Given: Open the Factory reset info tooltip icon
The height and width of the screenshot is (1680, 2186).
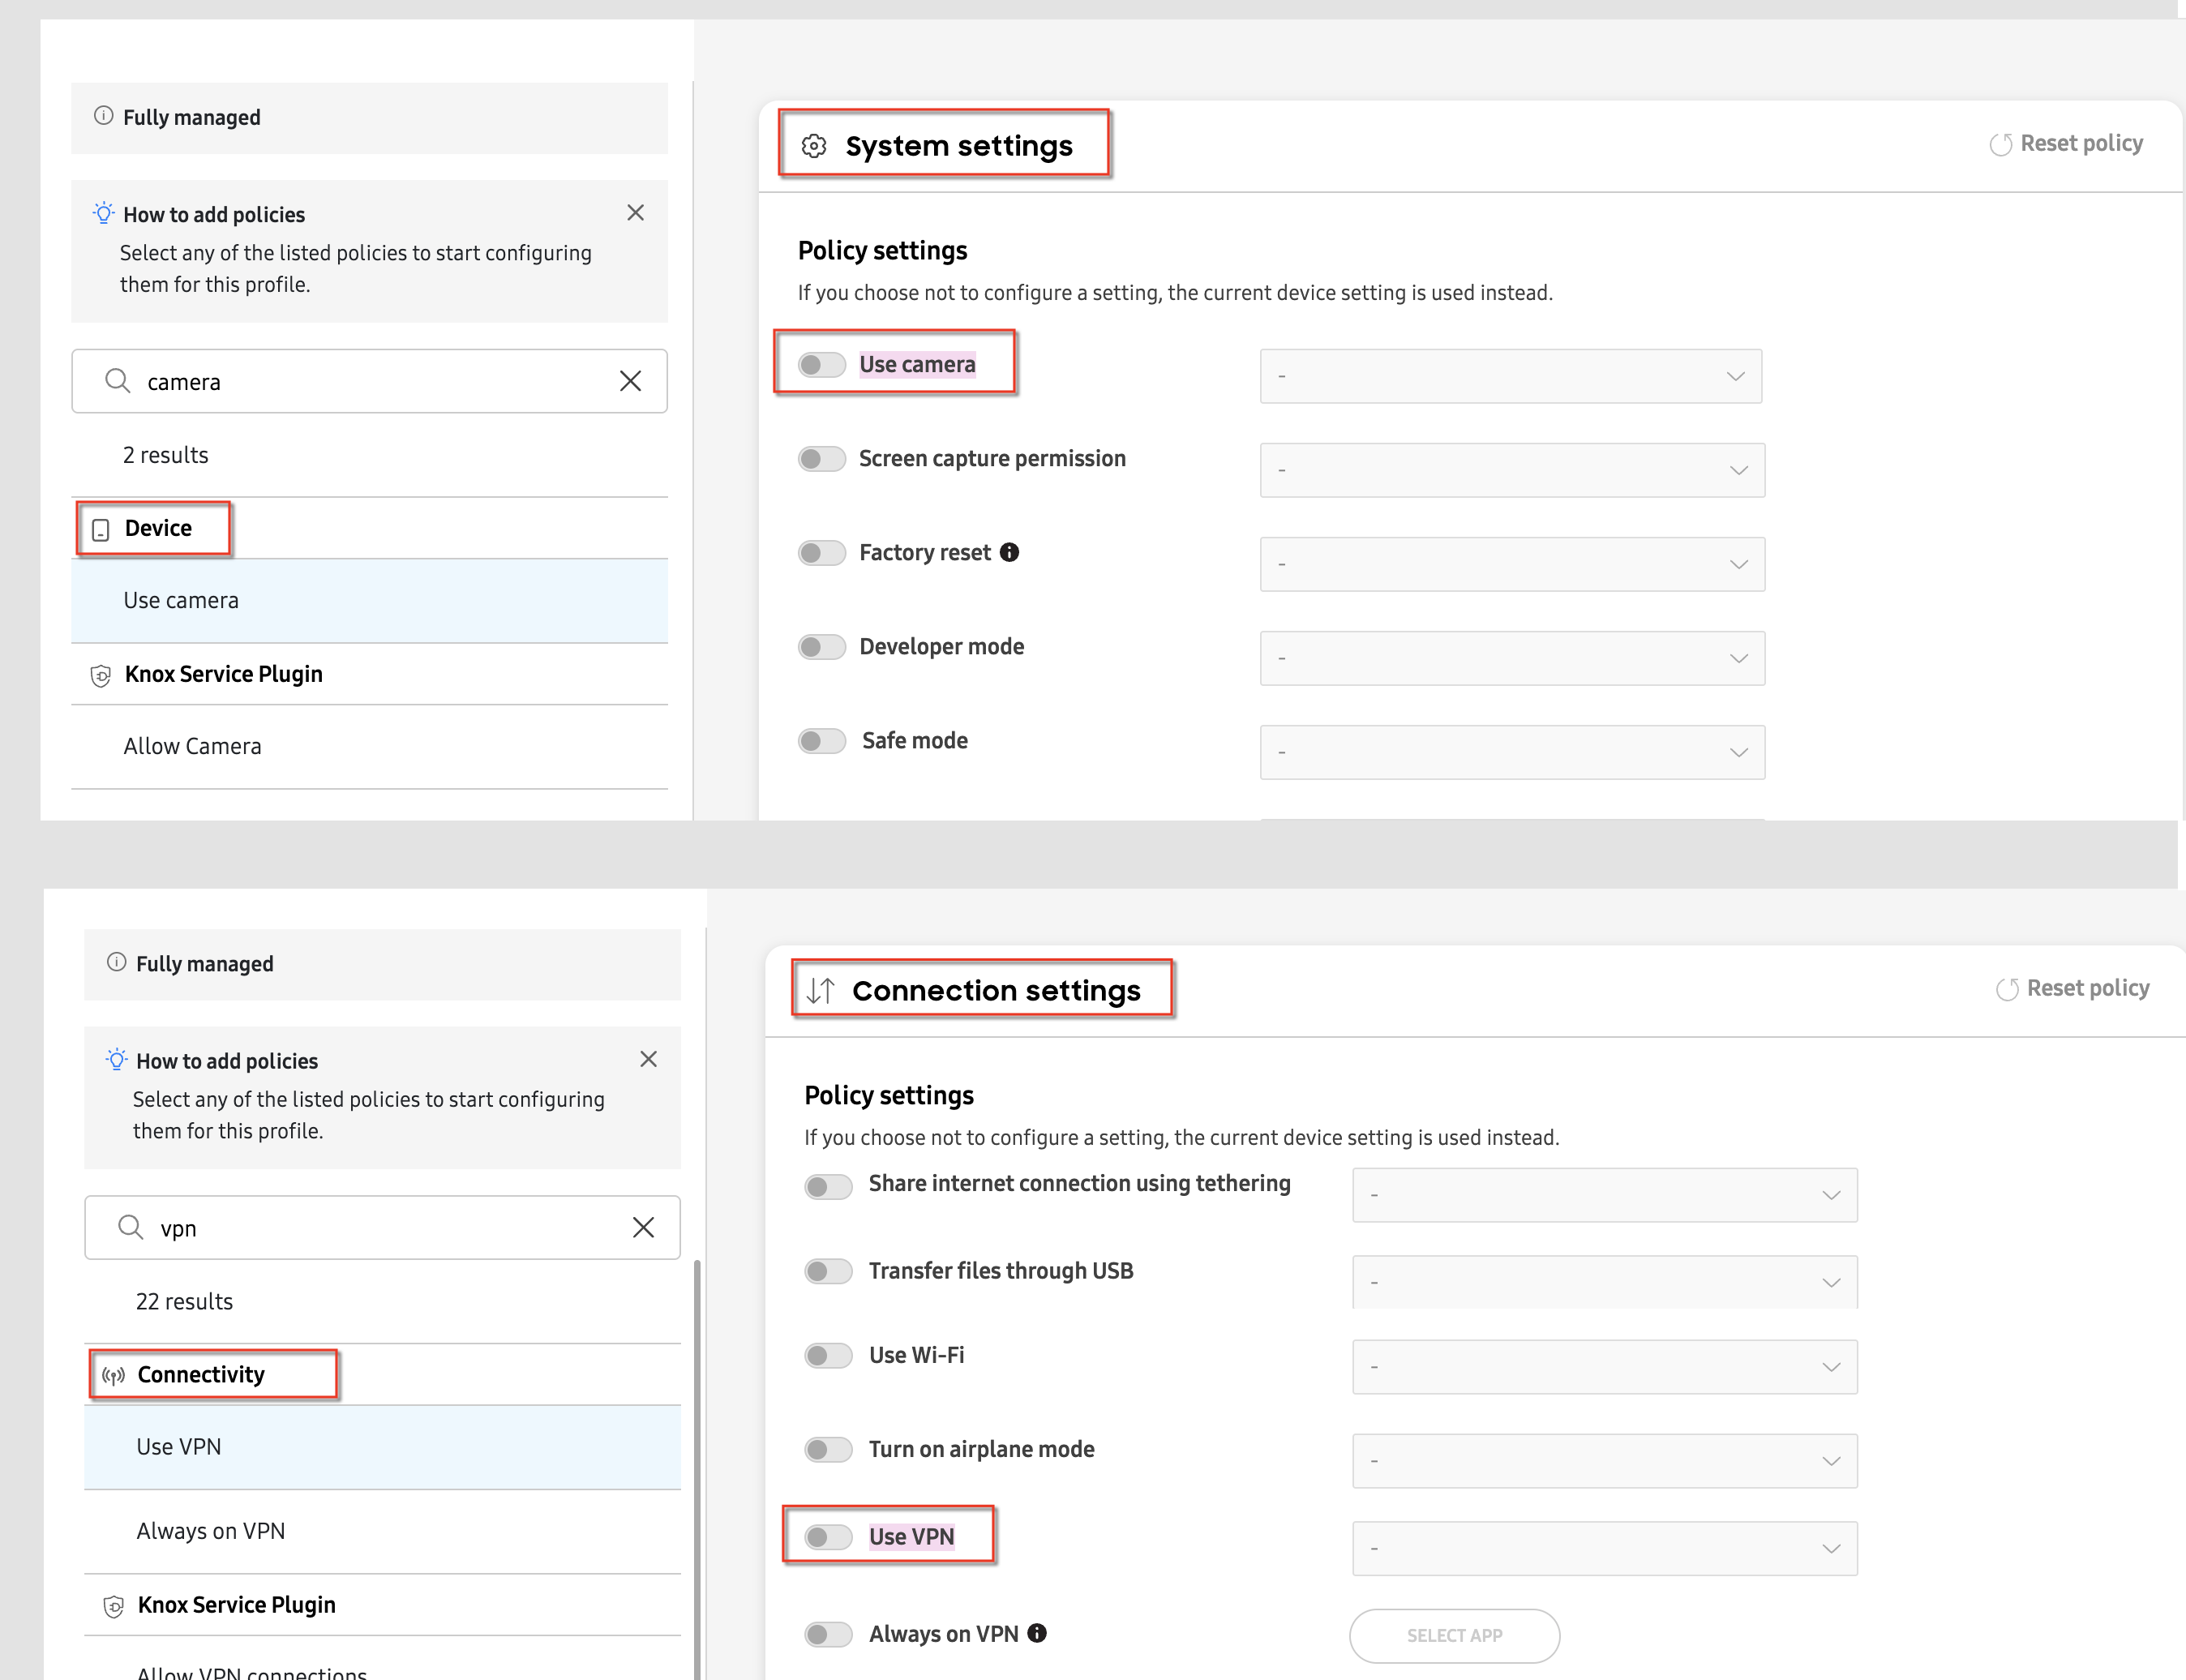Looking at the screenshot, I should tap(1010, 552).
